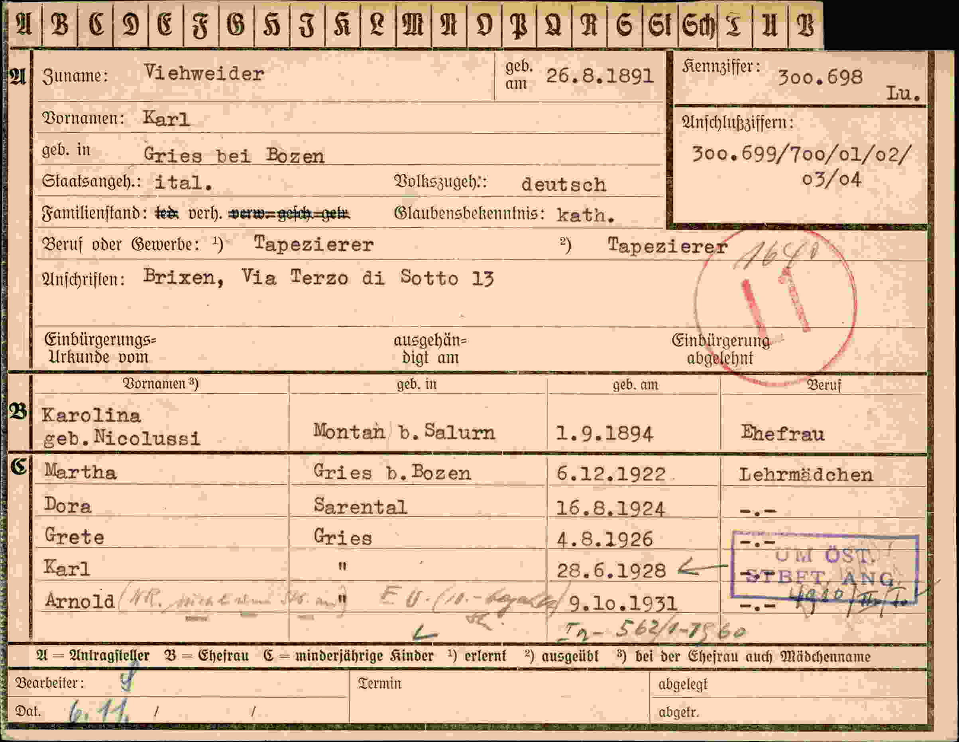Click the legend "C = minderjährige Kinder"
Viewport: 959px width, 742px height.
click(349, 656)
